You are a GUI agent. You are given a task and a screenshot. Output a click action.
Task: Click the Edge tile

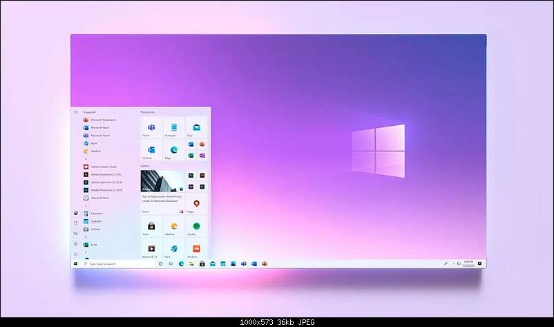tap(174, 150)
